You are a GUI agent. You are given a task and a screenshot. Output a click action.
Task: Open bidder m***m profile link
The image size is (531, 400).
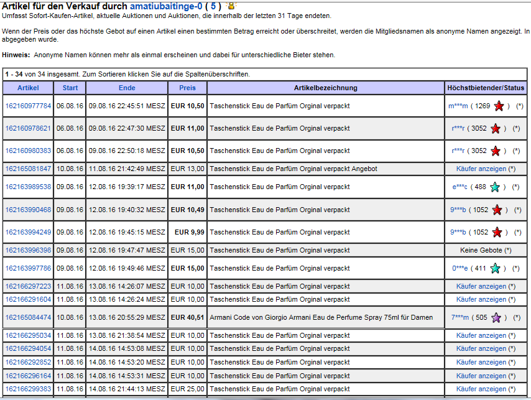click(x=458, y=106)
